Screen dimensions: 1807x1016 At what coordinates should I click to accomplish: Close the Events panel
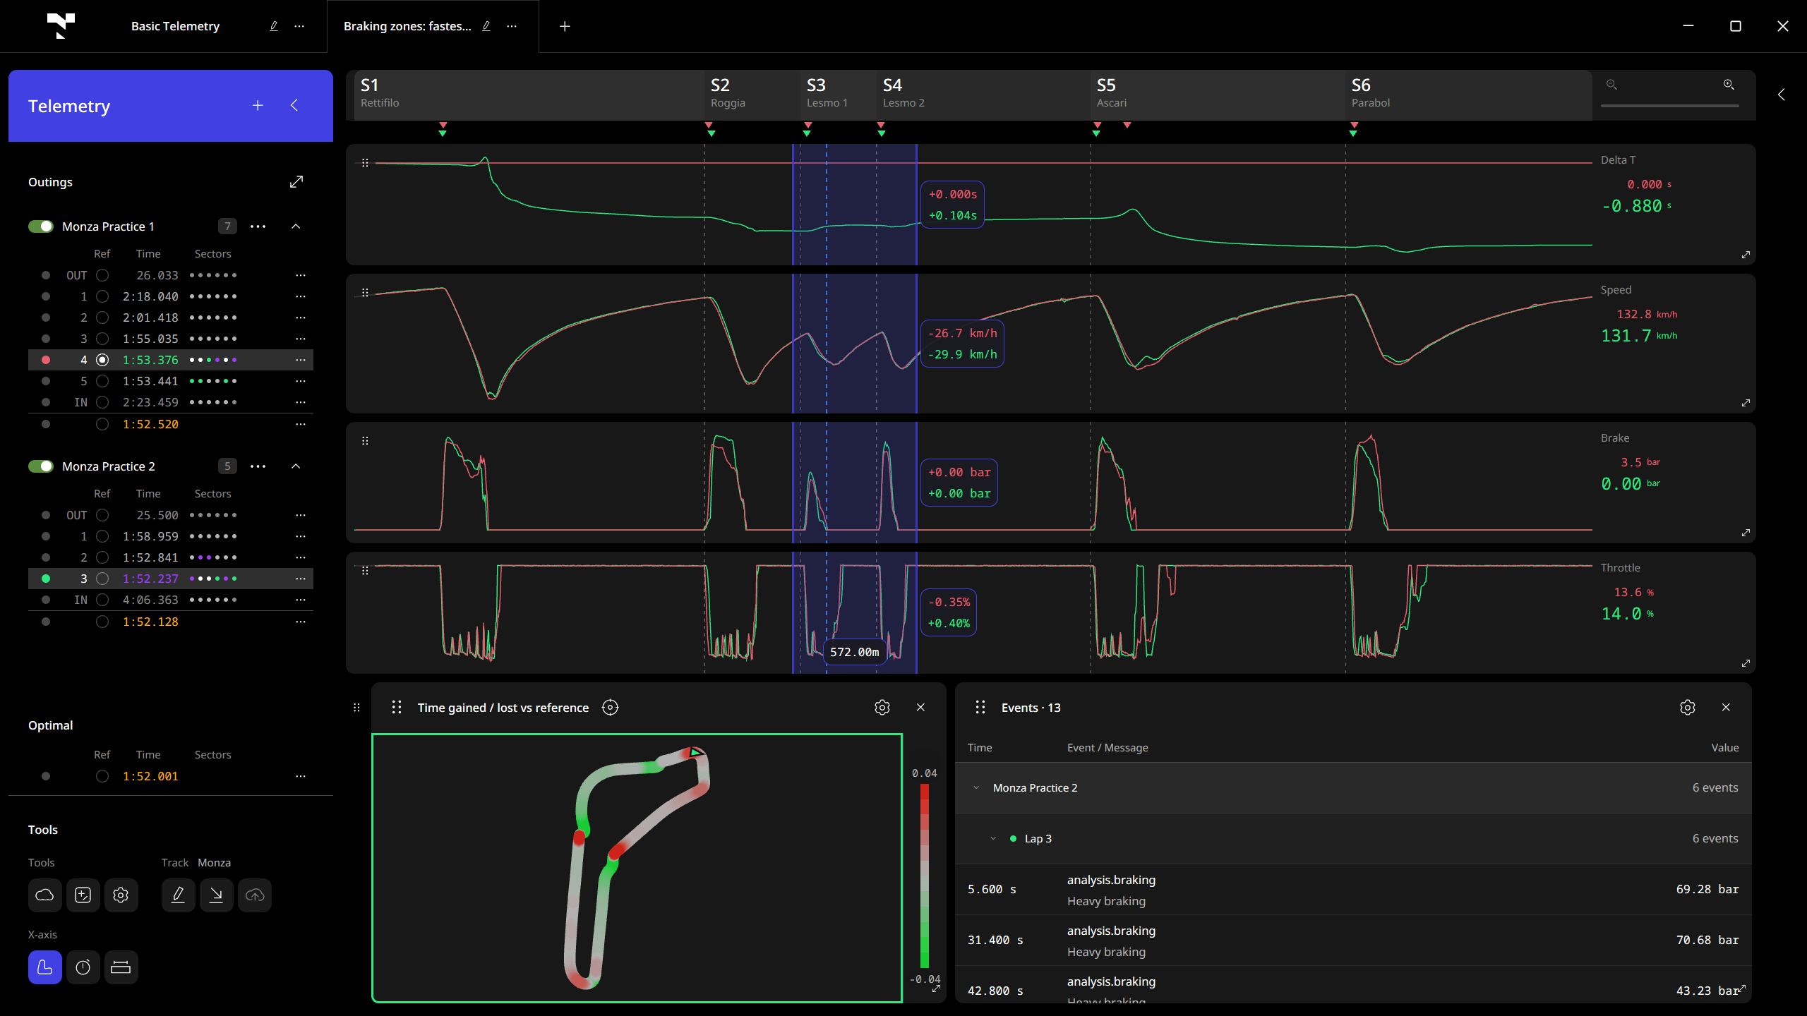[x=1726, y=708]
